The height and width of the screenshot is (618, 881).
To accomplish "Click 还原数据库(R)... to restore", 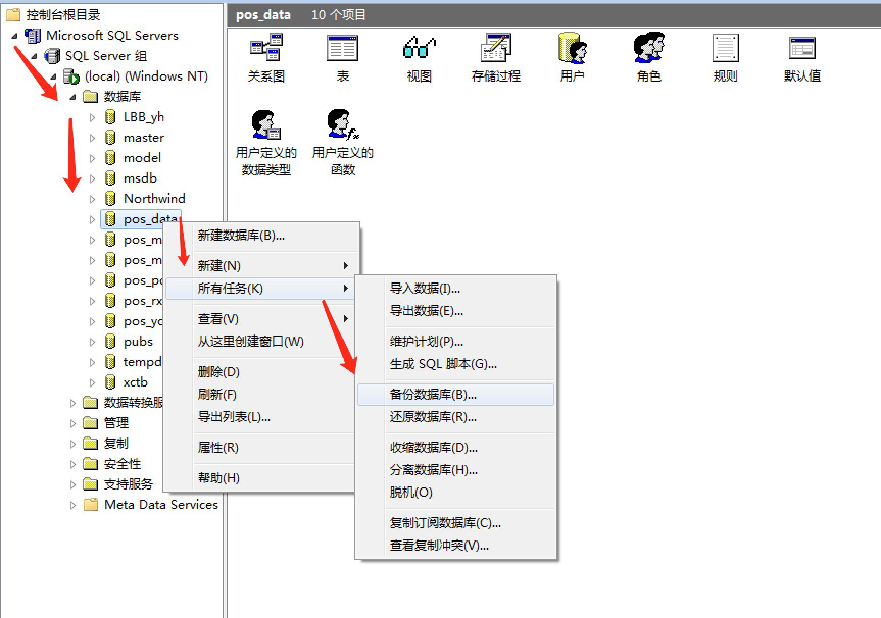I will 456,417.
